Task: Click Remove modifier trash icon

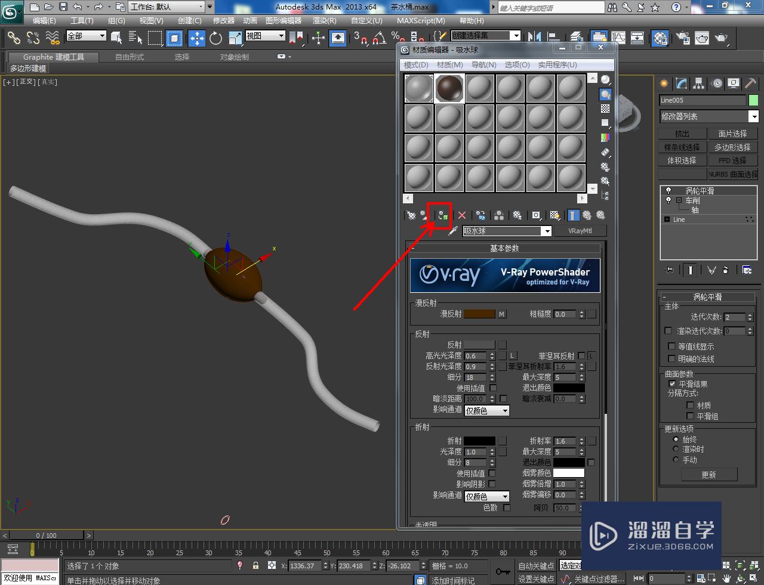Action: pos(726,270)
